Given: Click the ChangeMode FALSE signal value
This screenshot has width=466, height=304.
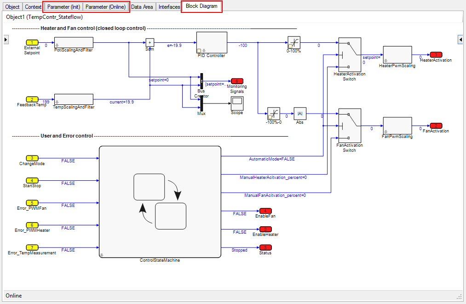Looking at the screenshot, I should click(68, 161).
